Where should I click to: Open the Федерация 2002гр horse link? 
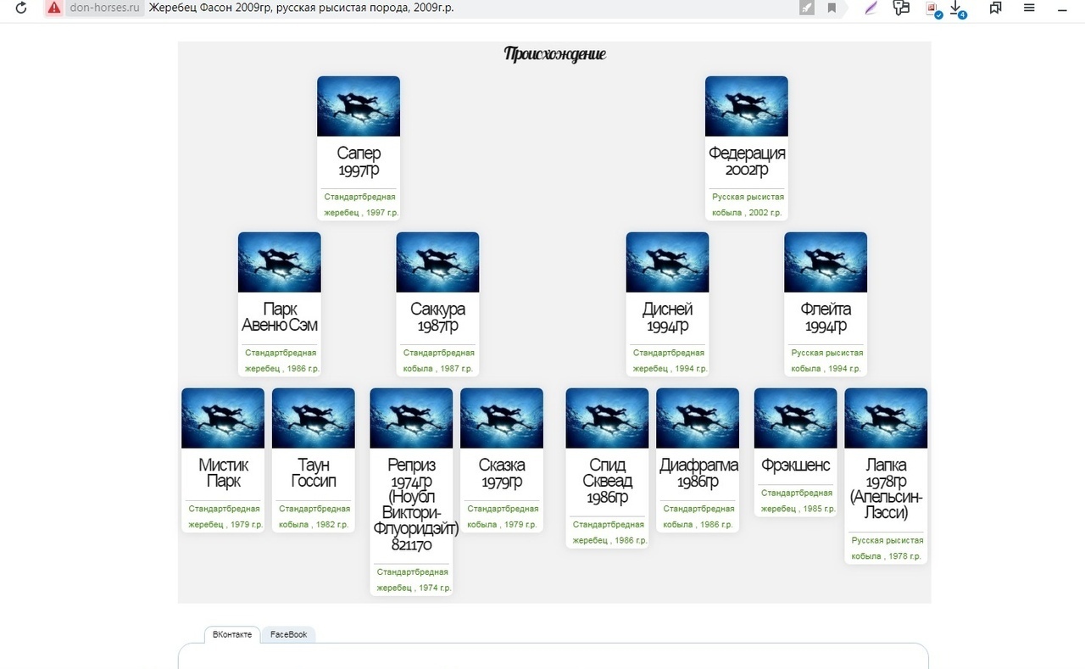point(747,161)
